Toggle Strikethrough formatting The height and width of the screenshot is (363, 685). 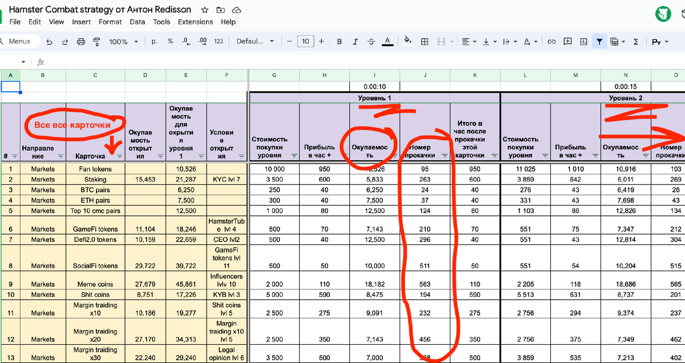click(x=372, y=42)
